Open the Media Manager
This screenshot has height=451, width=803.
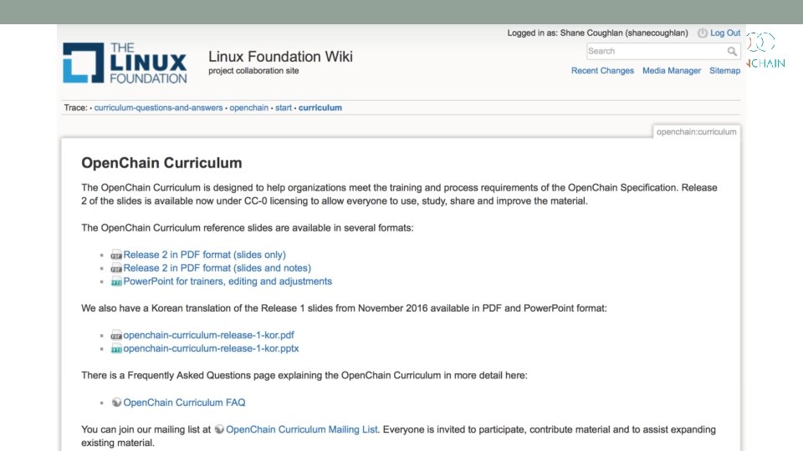[672, 70]
